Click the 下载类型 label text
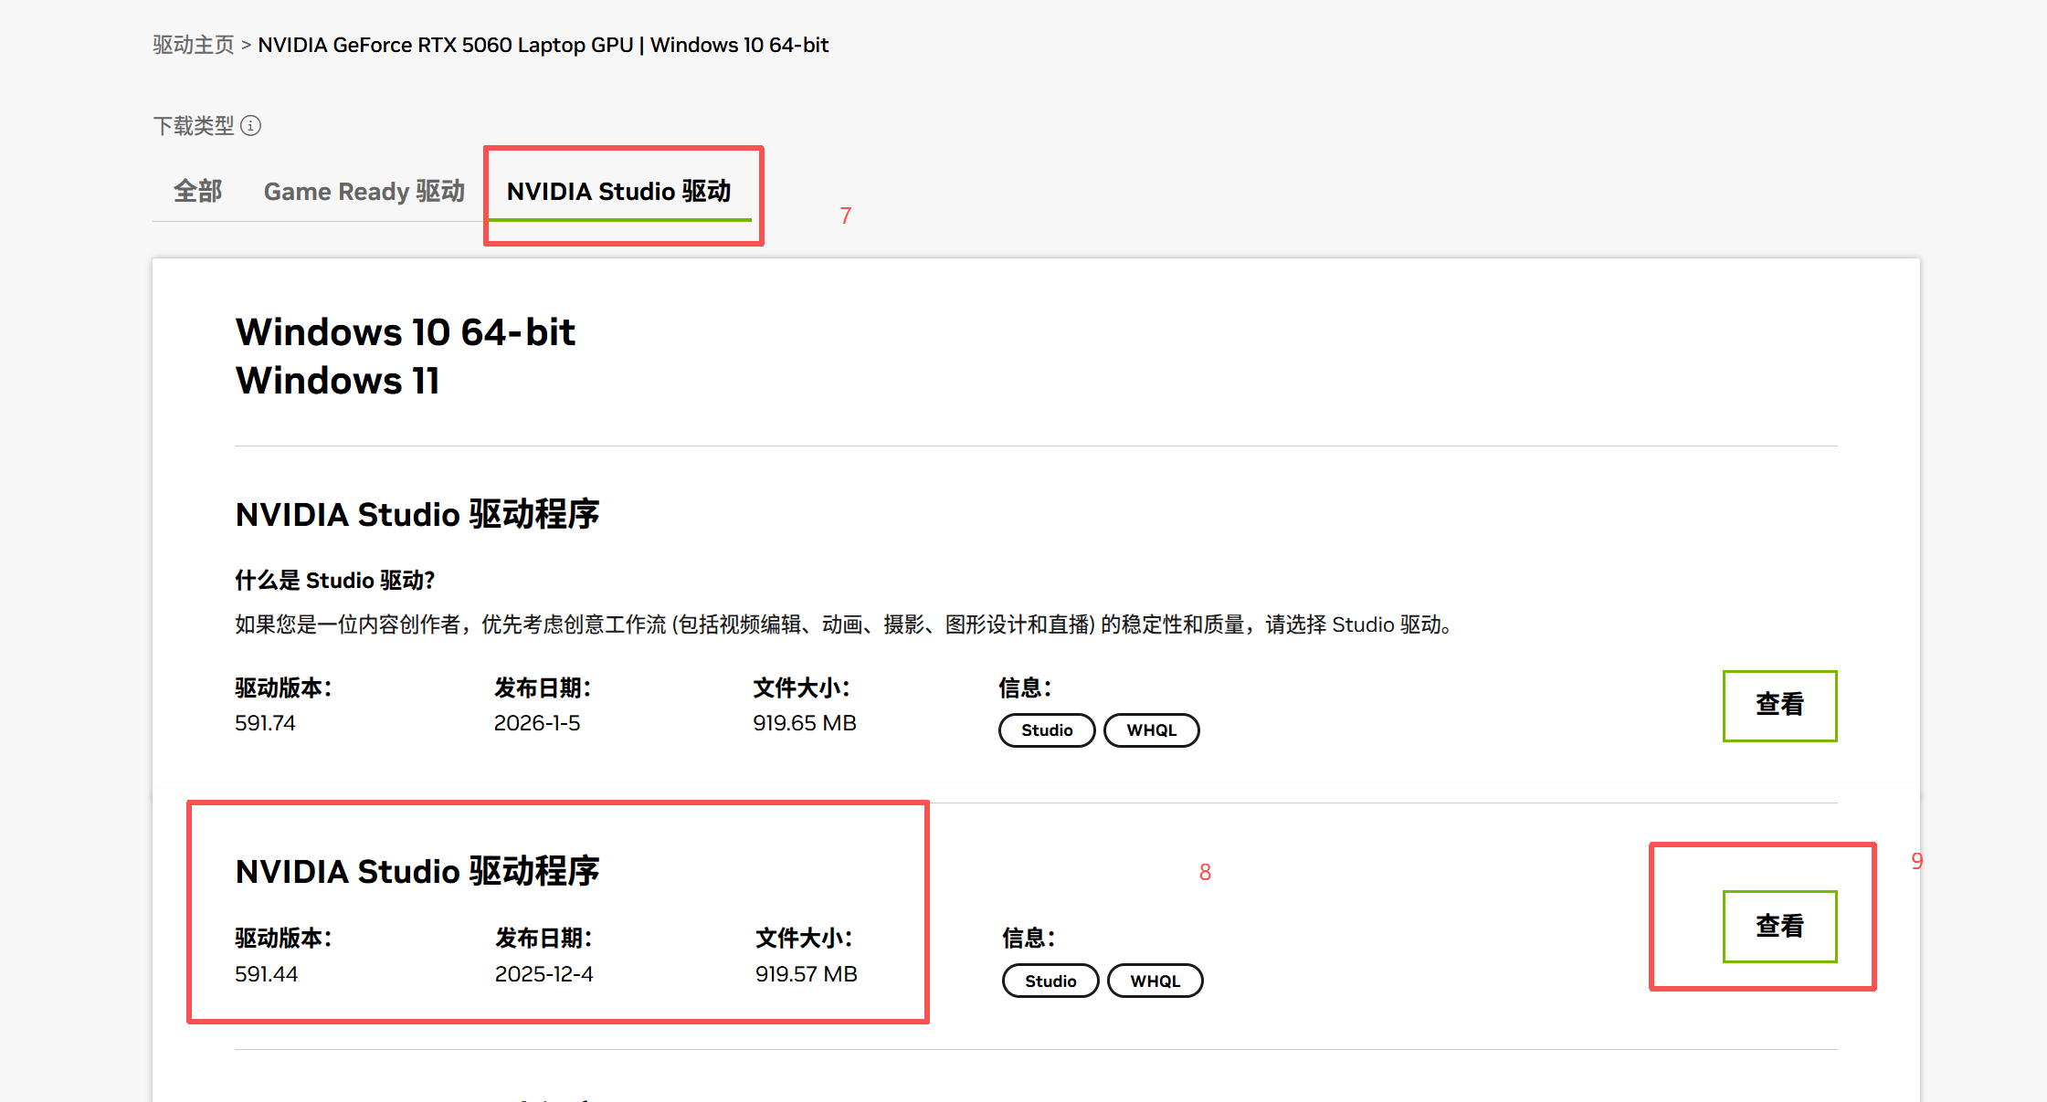Screen dimensions: 2047x1102 point(194,126)
